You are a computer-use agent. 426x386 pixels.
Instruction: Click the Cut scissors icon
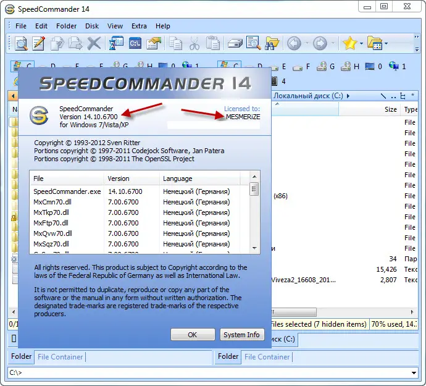(194, 43)
